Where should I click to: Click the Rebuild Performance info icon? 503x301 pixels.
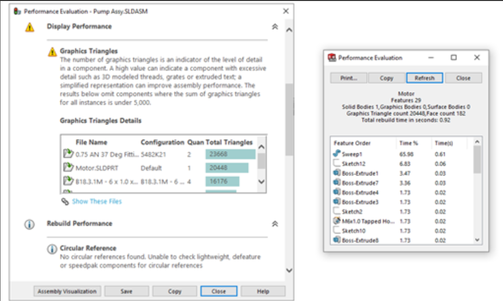(x=30, y=224)
